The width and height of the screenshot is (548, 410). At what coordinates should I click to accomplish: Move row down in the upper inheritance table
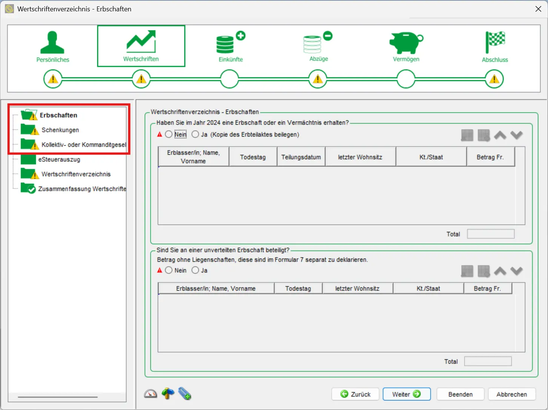(x=516, y=135)
